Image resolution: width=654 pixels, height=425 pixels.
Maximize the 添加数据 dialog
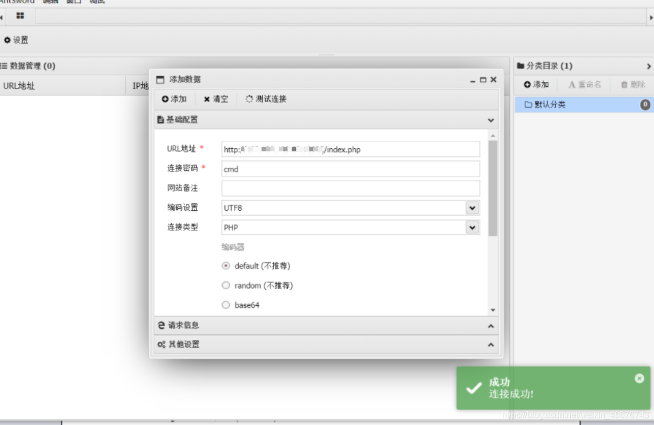click(x=483, y=80)
